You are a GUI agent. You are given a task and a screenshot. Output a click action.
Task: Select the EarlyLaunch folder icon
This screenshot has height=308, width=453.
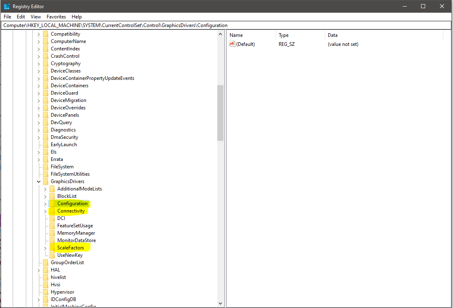pos(46,145)
